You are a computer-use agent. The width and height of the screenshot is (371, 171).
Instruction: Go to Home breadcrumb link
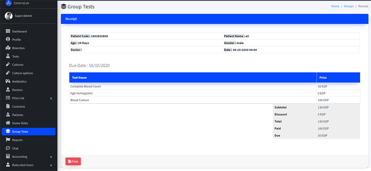335,6
